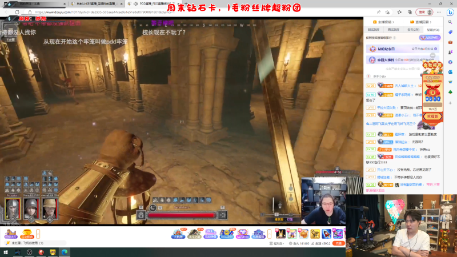Open the Edge collections icon
457x257 pixels.
point(410,12)
